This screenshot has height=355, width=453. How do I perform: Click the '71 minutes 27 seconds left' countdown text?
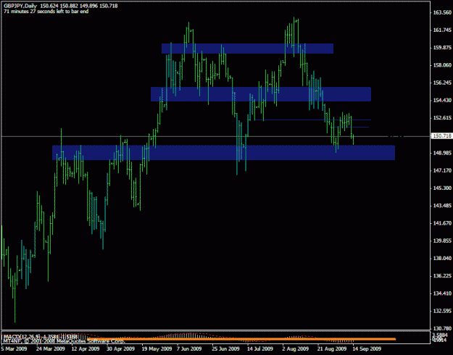[x=46, y=12]
